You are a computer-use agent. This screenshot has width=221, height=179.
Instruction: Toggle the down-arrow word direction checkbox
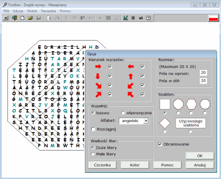[110, 76]
